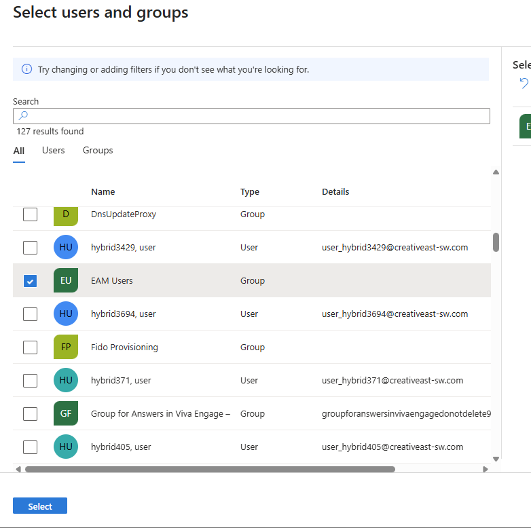531x528 pixels.
Task: Click the undo arrow icon in the Selected pane
Action: [524, 83]
